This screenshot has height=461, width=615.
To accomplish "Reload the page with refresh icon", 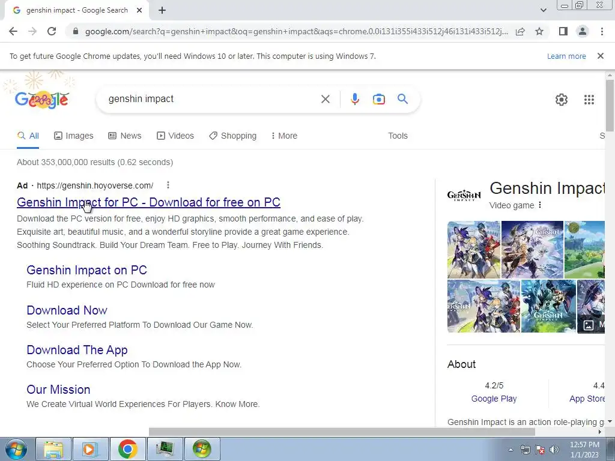I will click(x=52, y=31).
